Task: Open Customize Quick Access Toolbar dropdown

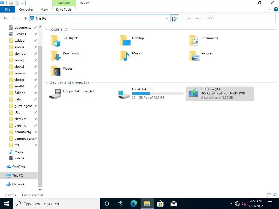Action: 22,3
